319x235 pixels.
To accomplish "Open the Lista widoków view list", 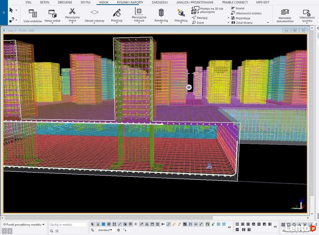I will pyautogui.click(x=33, y=16).
